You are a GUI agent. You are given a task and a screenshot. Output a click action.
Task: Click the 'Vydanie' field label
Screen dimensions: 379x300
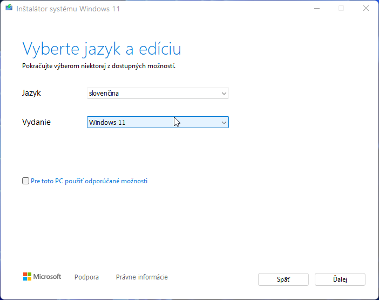(36, 122)
